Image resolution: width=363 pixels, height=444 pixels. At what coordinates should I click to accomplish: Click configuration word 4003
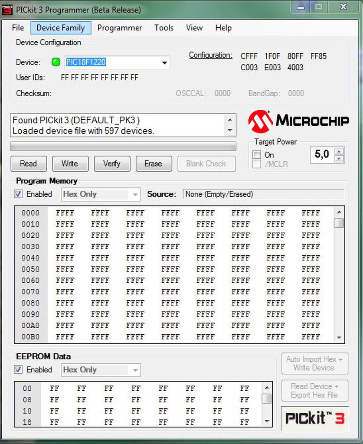[295, 67]
